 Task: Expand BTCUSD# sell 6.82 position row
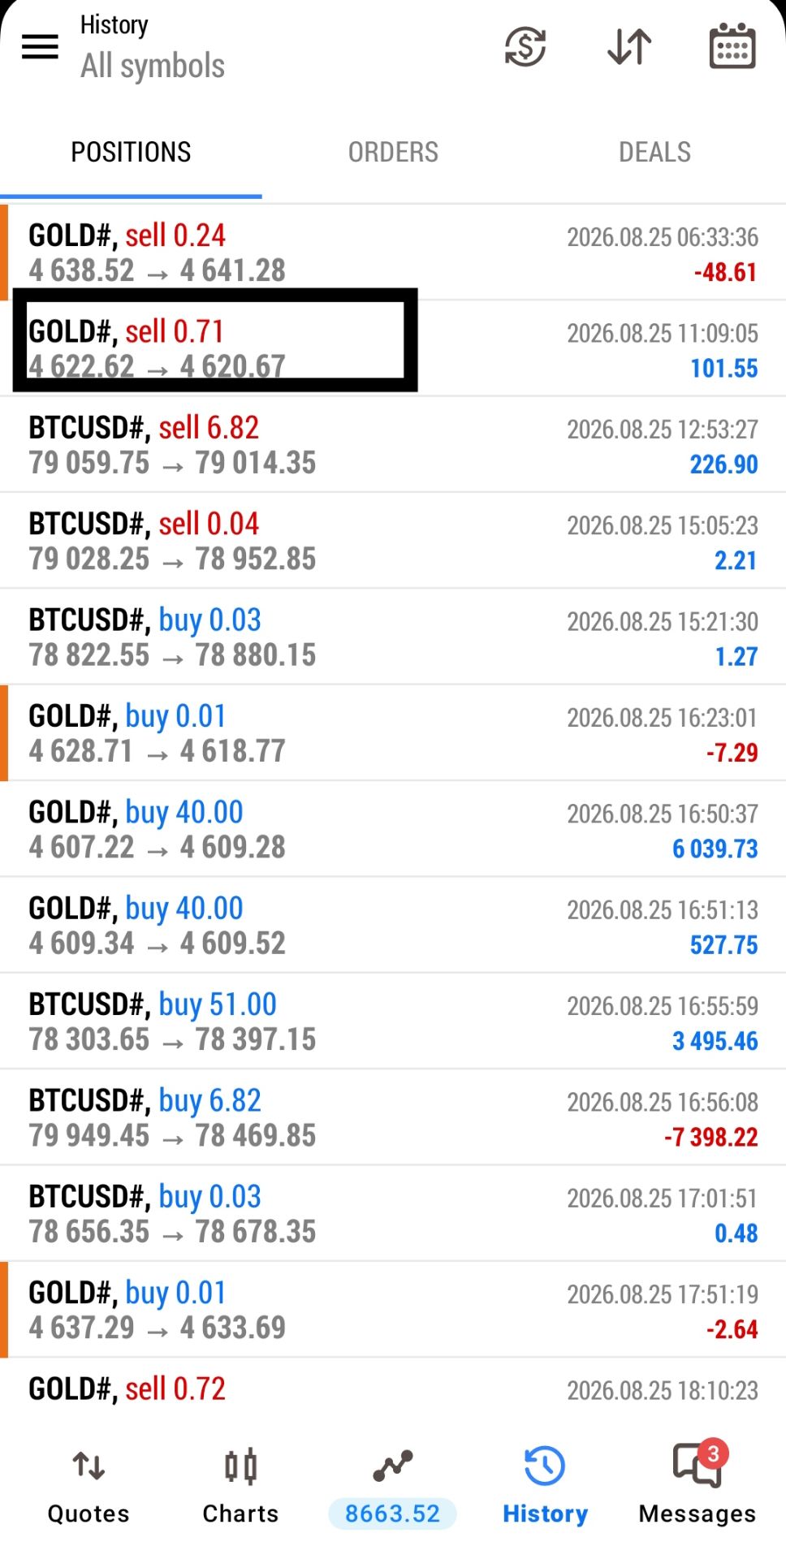click(393, 445)
